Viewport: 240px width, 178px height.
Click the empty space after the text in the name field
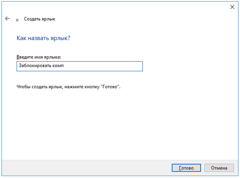(x=102, y=66)
